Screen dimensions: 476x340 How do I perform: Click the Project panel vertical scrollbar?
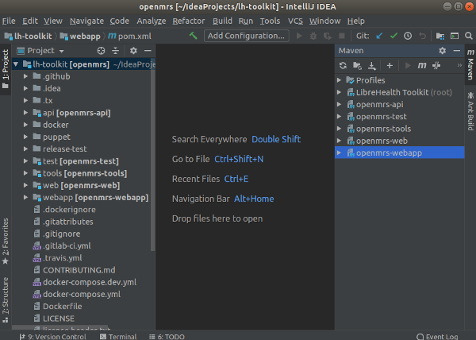click(x=152, y=155)
